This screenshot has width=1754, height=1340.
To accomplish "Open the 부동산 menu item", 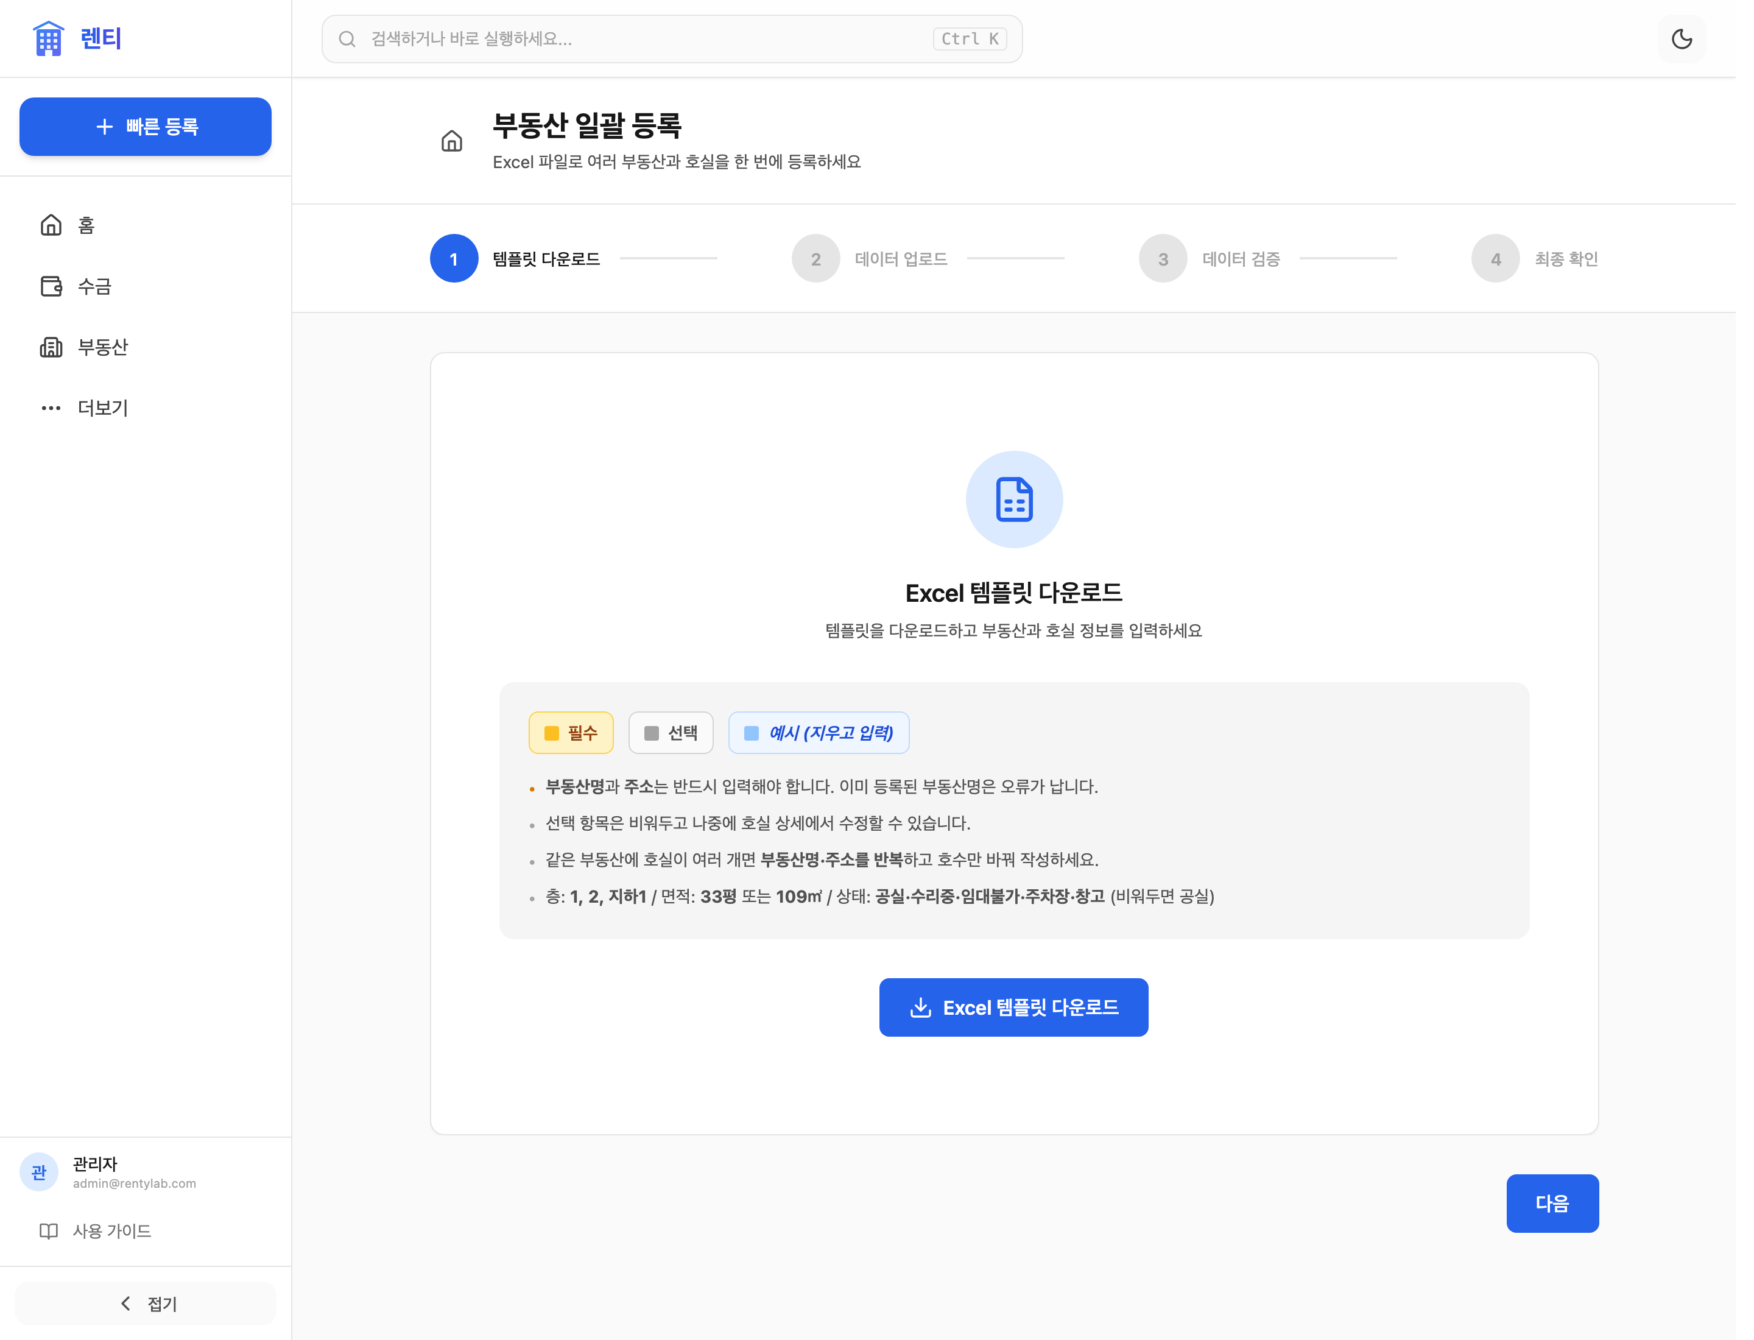I will tap(145, 347).
